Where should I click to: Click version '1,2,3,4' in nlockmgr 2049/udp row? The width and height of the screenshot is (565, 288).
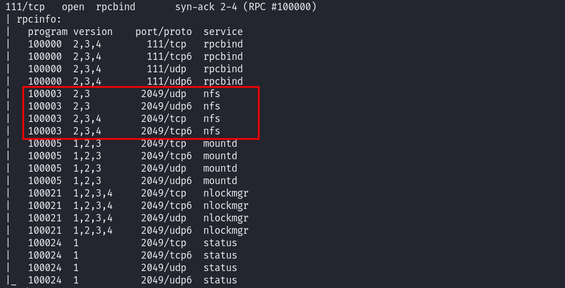[93, 218]
